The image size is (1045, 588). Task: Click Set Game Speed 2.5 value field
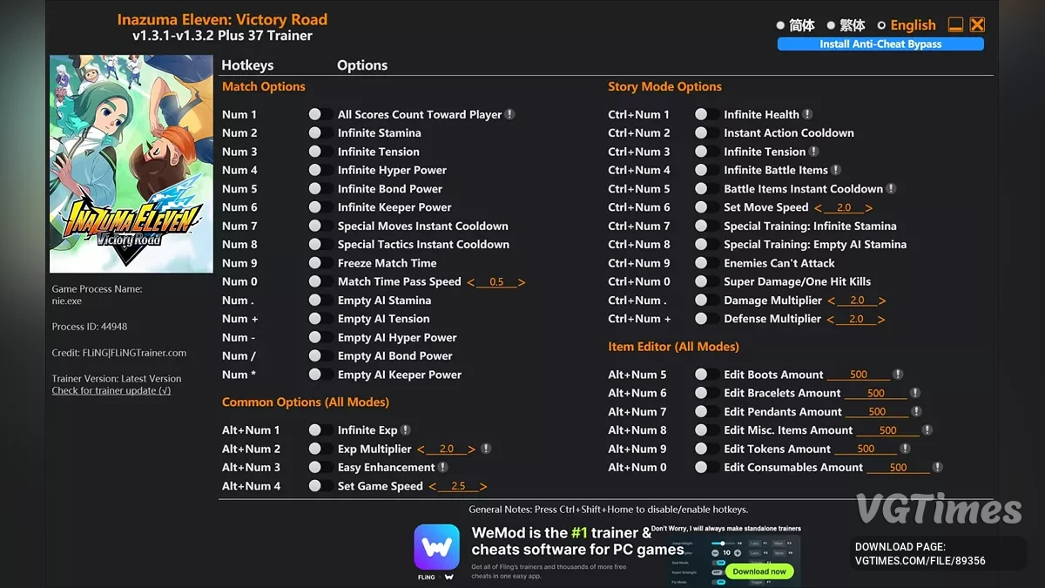(x=459, y=486)
